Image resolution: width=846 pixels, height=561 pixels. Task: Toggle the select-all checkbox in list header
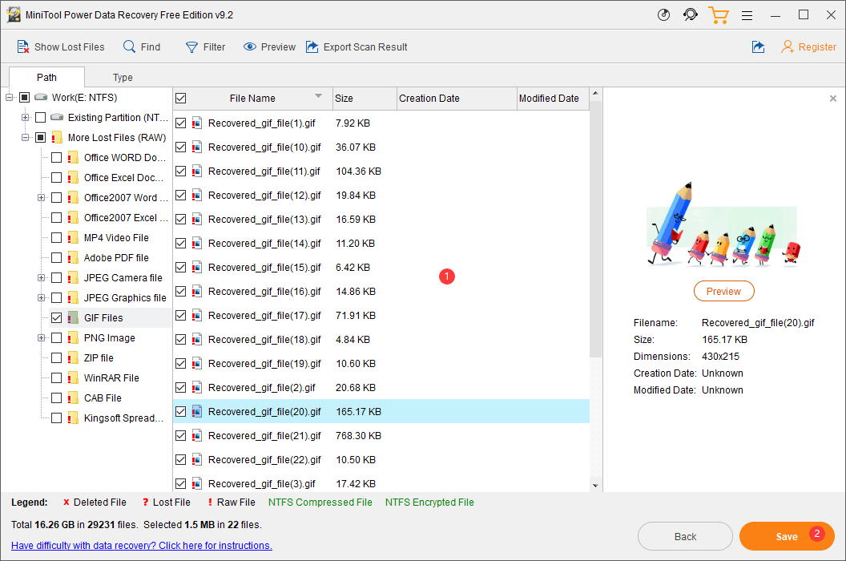click(x=180, y=98)
